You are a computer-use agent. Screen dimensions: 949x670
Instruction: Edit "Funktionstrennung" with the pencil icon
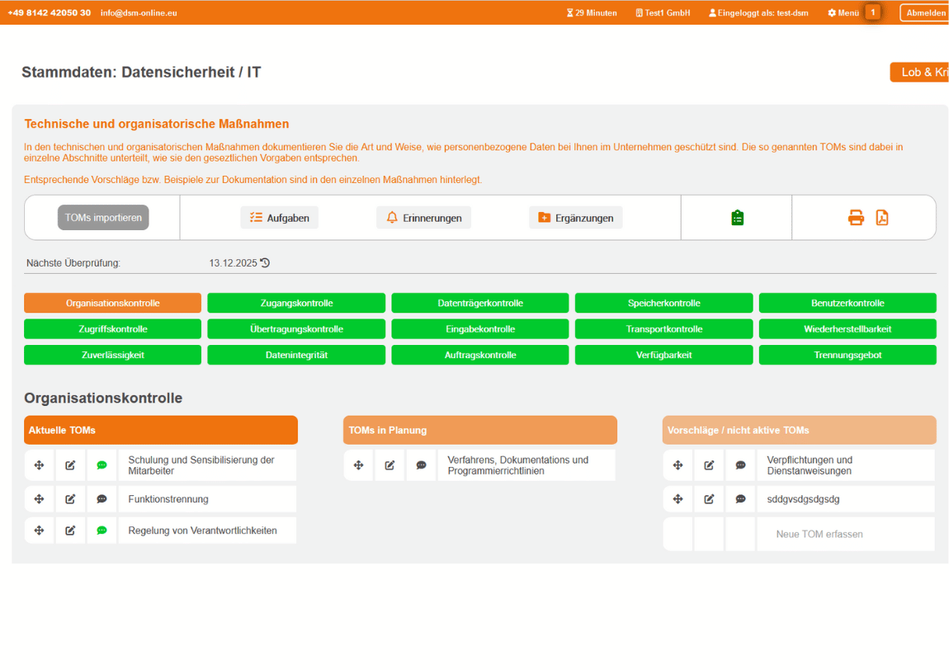[x=70, y=498]
